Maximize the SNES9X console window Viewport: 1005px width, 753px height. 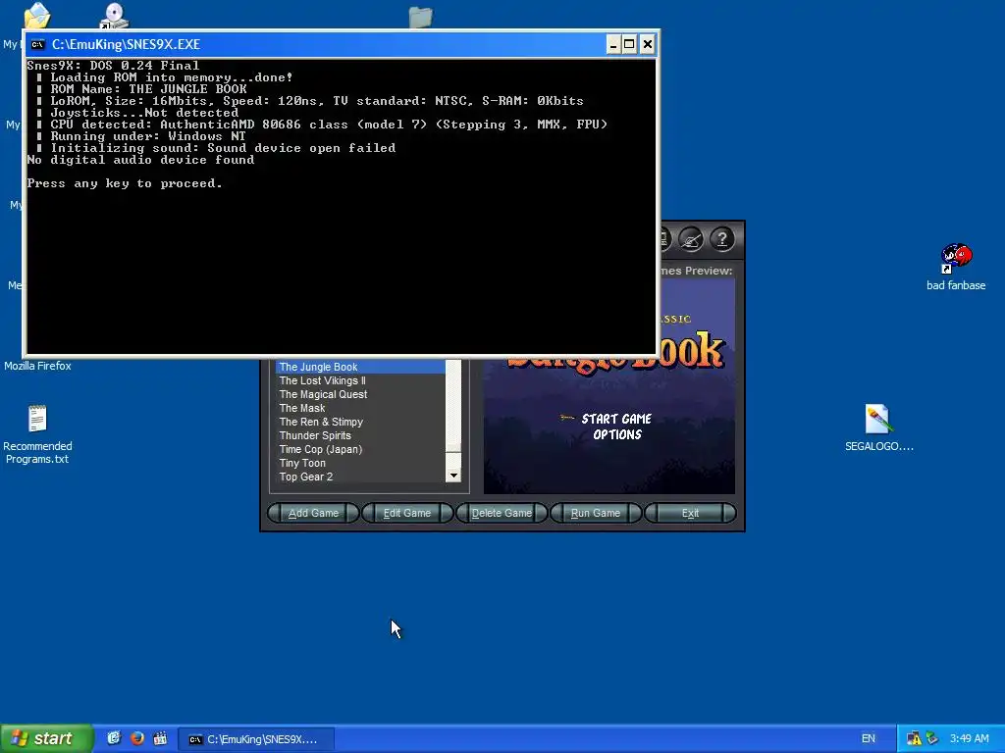coord(629,44)
